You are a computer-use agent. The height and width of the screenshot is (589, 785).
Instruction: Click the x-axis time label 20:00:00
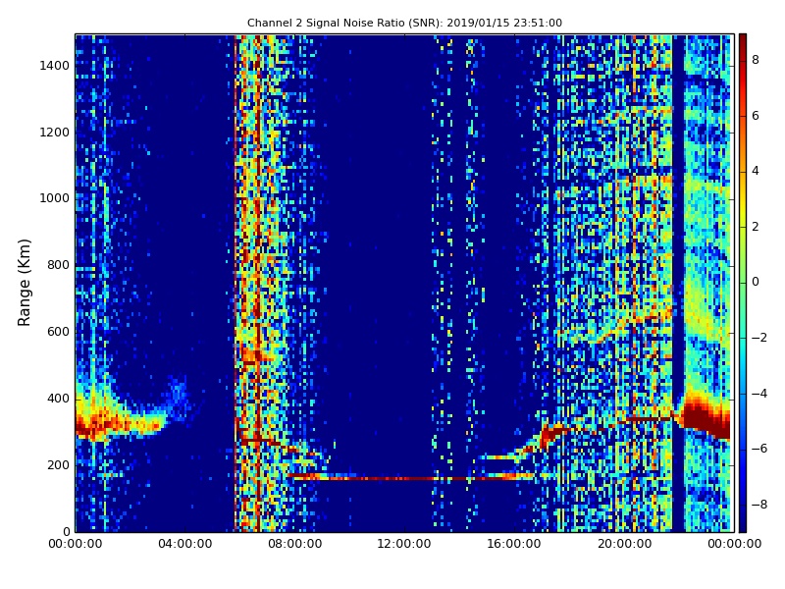[624, 544]
